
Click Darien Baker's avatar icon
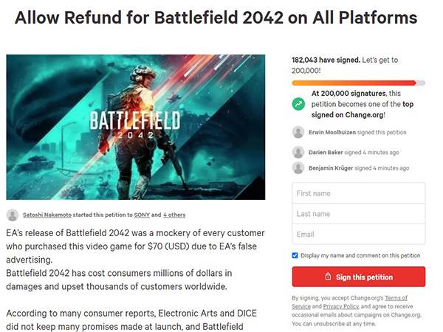coord(298,152)
